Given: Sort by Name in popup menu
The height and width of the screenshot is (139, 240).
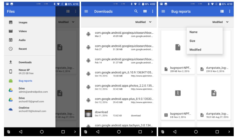Looking at the screenshot, I should (x=205, y=32).
